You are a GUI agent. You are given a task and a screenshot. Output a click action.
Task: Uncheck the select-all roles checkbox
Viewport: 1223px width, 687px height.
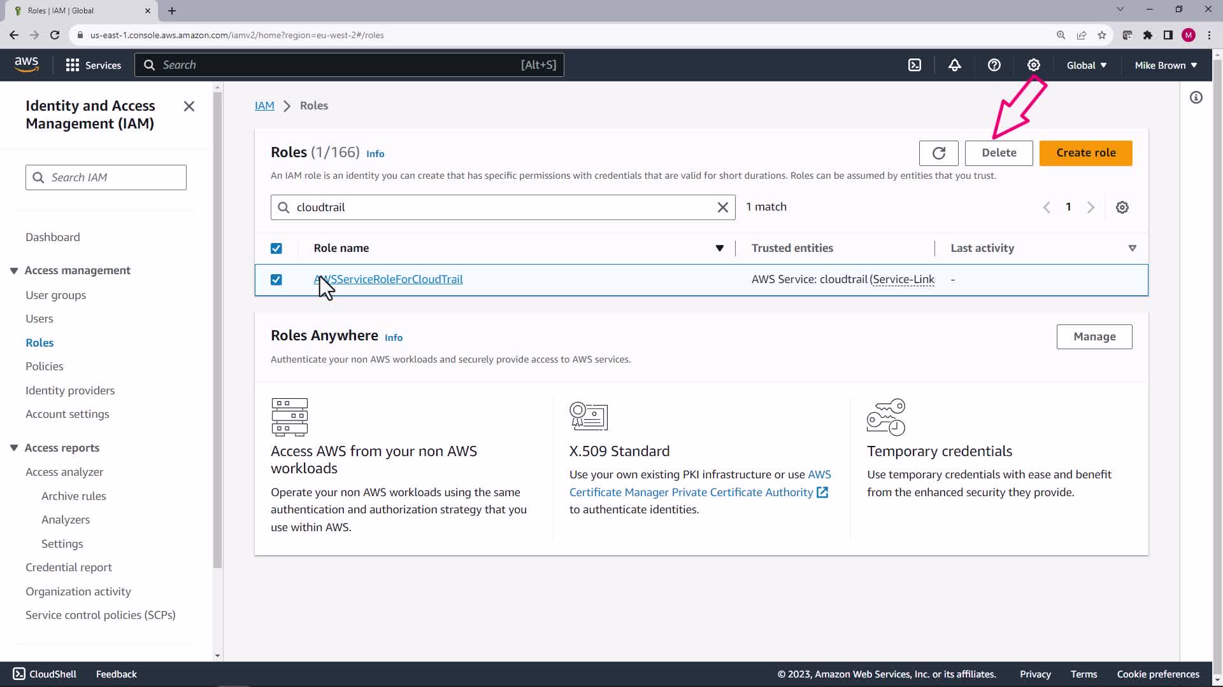click(276, 249)
